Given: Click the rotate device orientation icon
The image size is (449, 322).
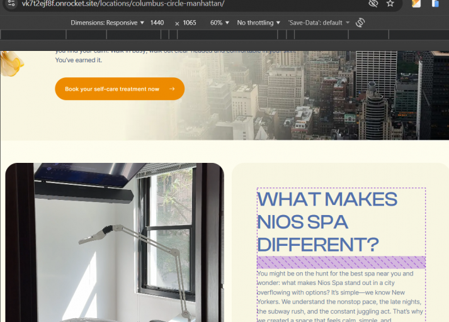Looking at the screenshot, I should [360, 23].
